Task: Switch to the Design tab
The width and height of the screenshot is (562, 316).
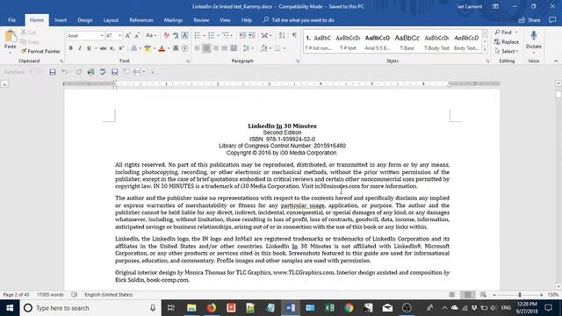Action: (x=85, y=20)
